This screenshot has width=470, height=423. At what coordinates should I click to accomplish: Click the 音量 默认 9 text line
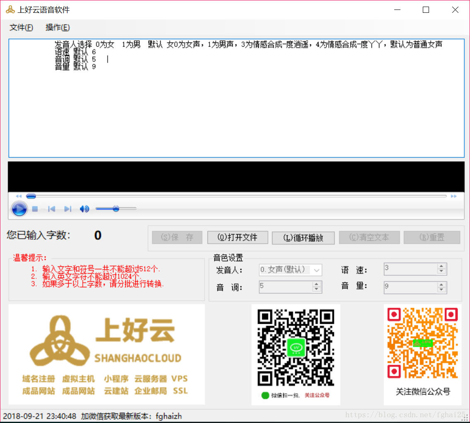[75, 67]
